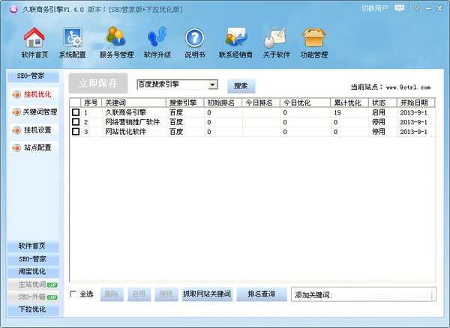Open the 功能管理 box icon
This screenshot has height=328, width=450.
pyautogui.click(x=314, y=37)
